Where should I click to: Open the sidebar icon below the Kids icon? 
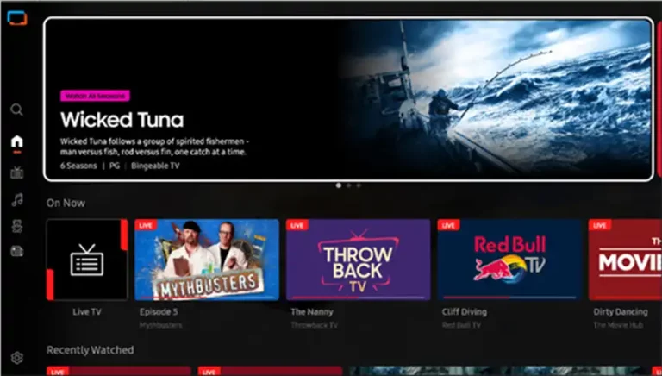pos(17,251)
